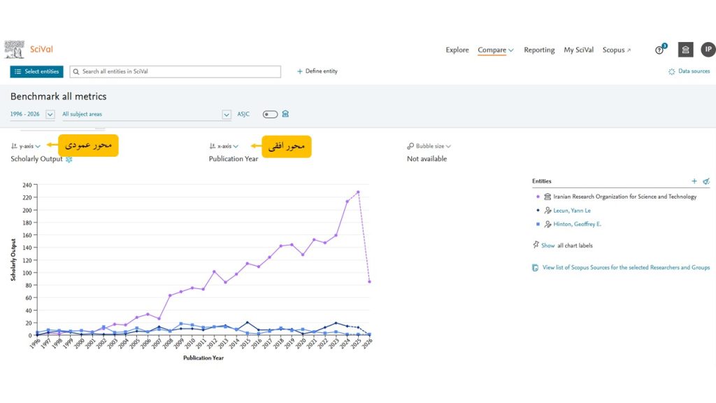Toggle the ASJC switch
This screenshot has width=716, height=403.
click(270, 114)
